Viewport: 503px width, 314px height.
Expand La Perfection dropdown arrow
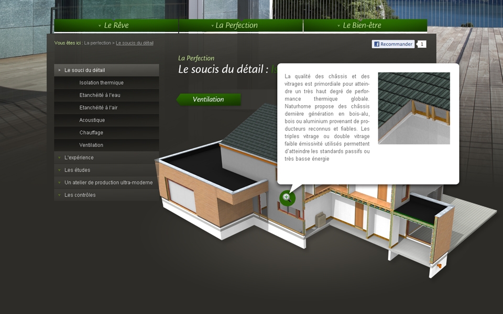click(212, 26)
